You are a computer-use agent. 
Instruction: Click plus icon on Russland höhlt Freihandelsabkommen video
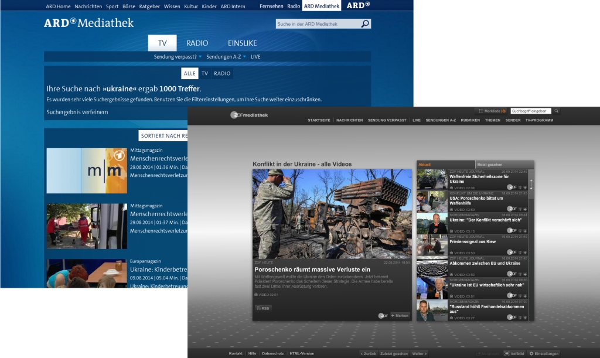(x=525, y=318)
